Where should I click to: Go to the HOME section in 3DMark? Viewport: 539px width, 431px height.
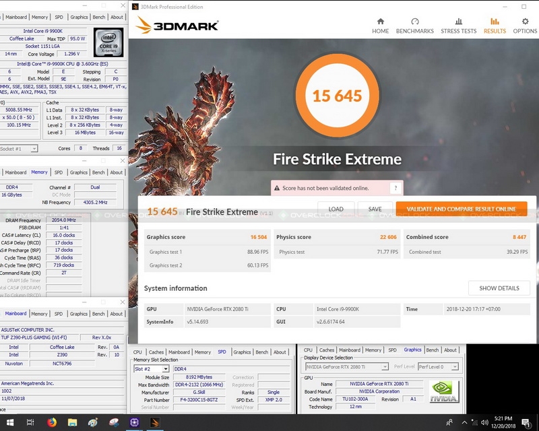click(x=380, y=26)
